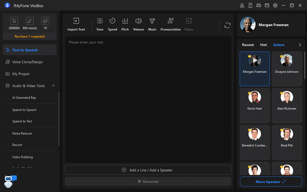Screen dimensions: 307x192
Task: Click the Import Text icon
Action: coord(76,21)
